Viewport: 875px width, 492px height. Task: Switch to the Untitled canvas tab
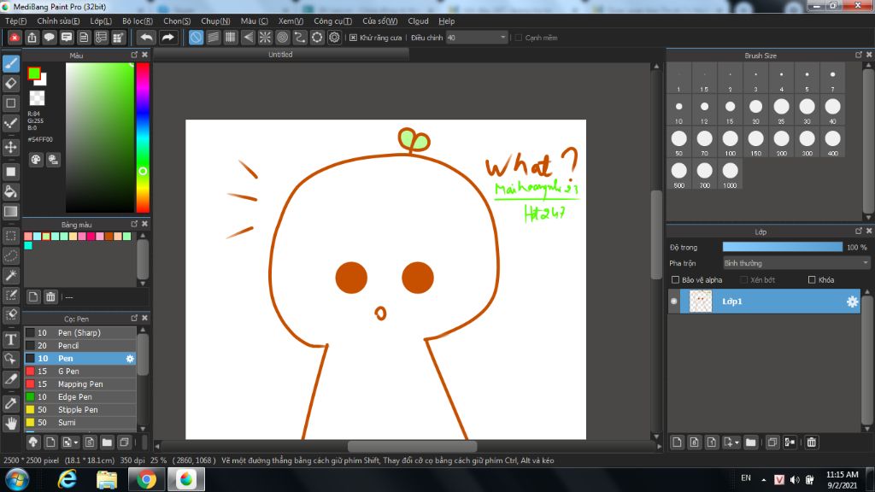point(280,55)
